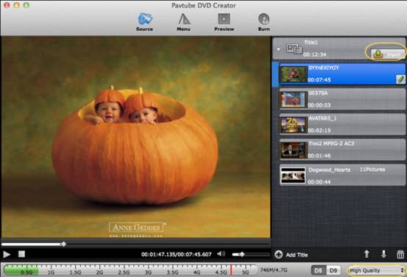Select the 00375A clip thumbnail

point(294,99)
